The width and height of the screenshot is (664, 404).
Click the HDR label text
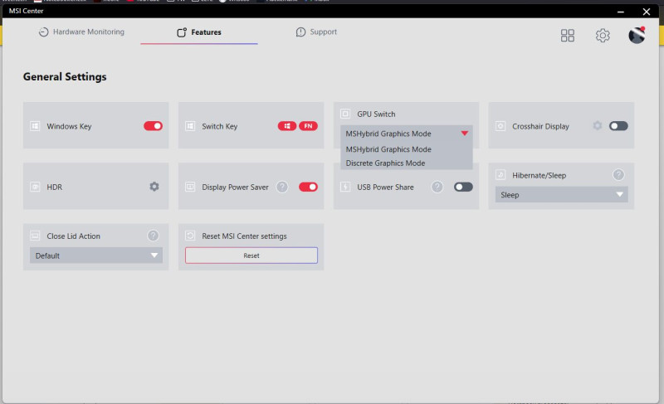54,187
